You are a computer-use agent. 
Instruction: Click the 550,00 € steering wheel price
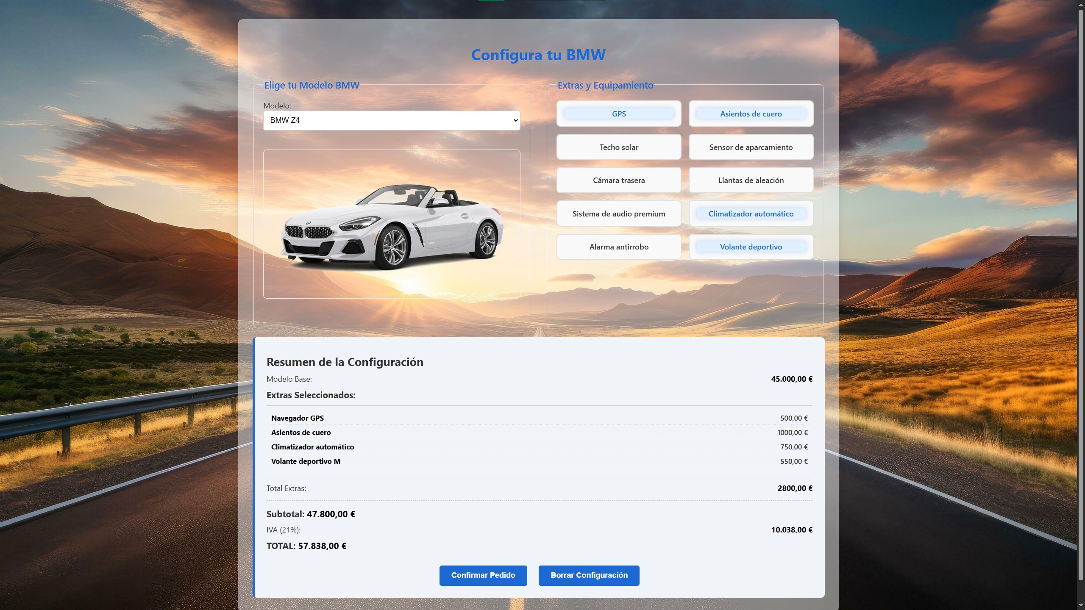tap(794, 461)
